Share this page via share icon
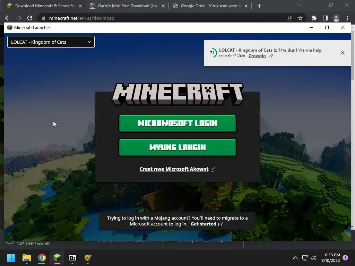 289,18
